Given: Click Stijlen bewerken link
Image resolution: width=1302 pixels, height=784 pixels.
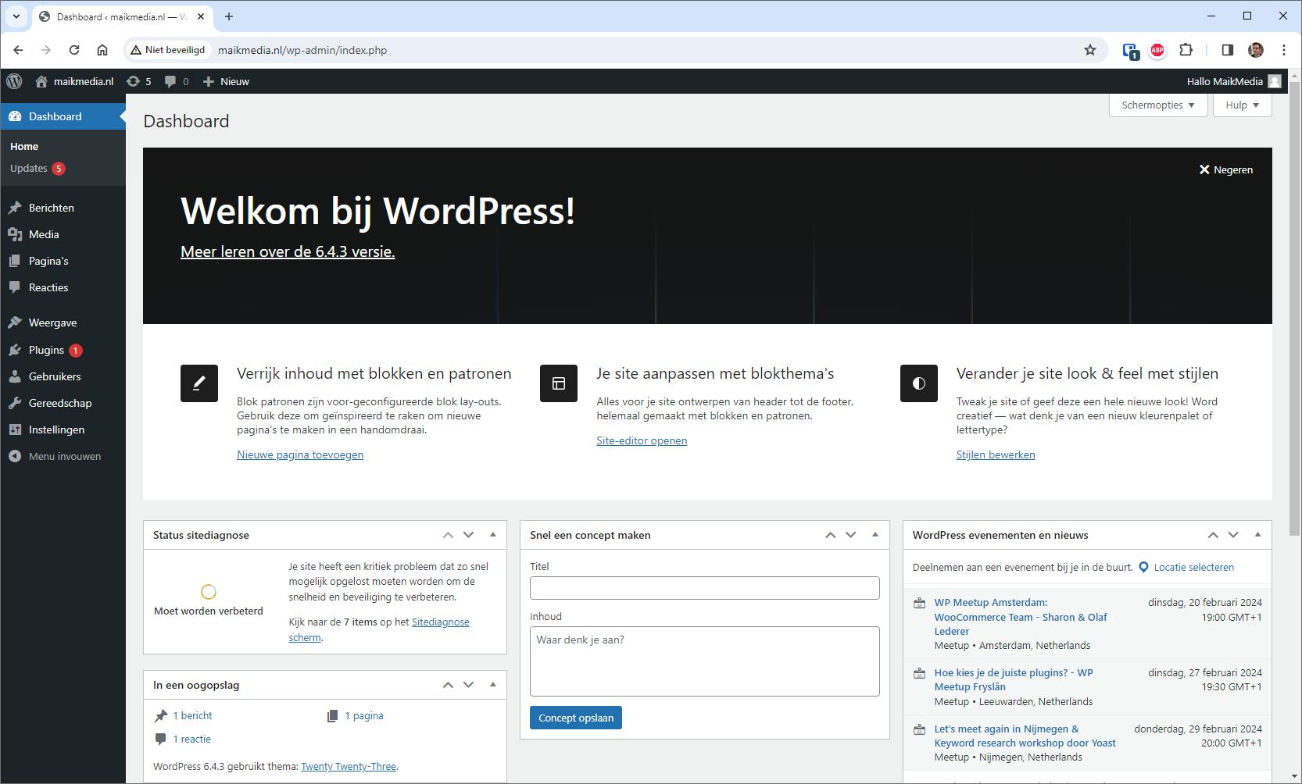Looking at the screenshot, I should click(996, 454).
